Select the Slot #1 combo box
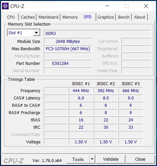 pyautogui.click(x=24, y=33)
